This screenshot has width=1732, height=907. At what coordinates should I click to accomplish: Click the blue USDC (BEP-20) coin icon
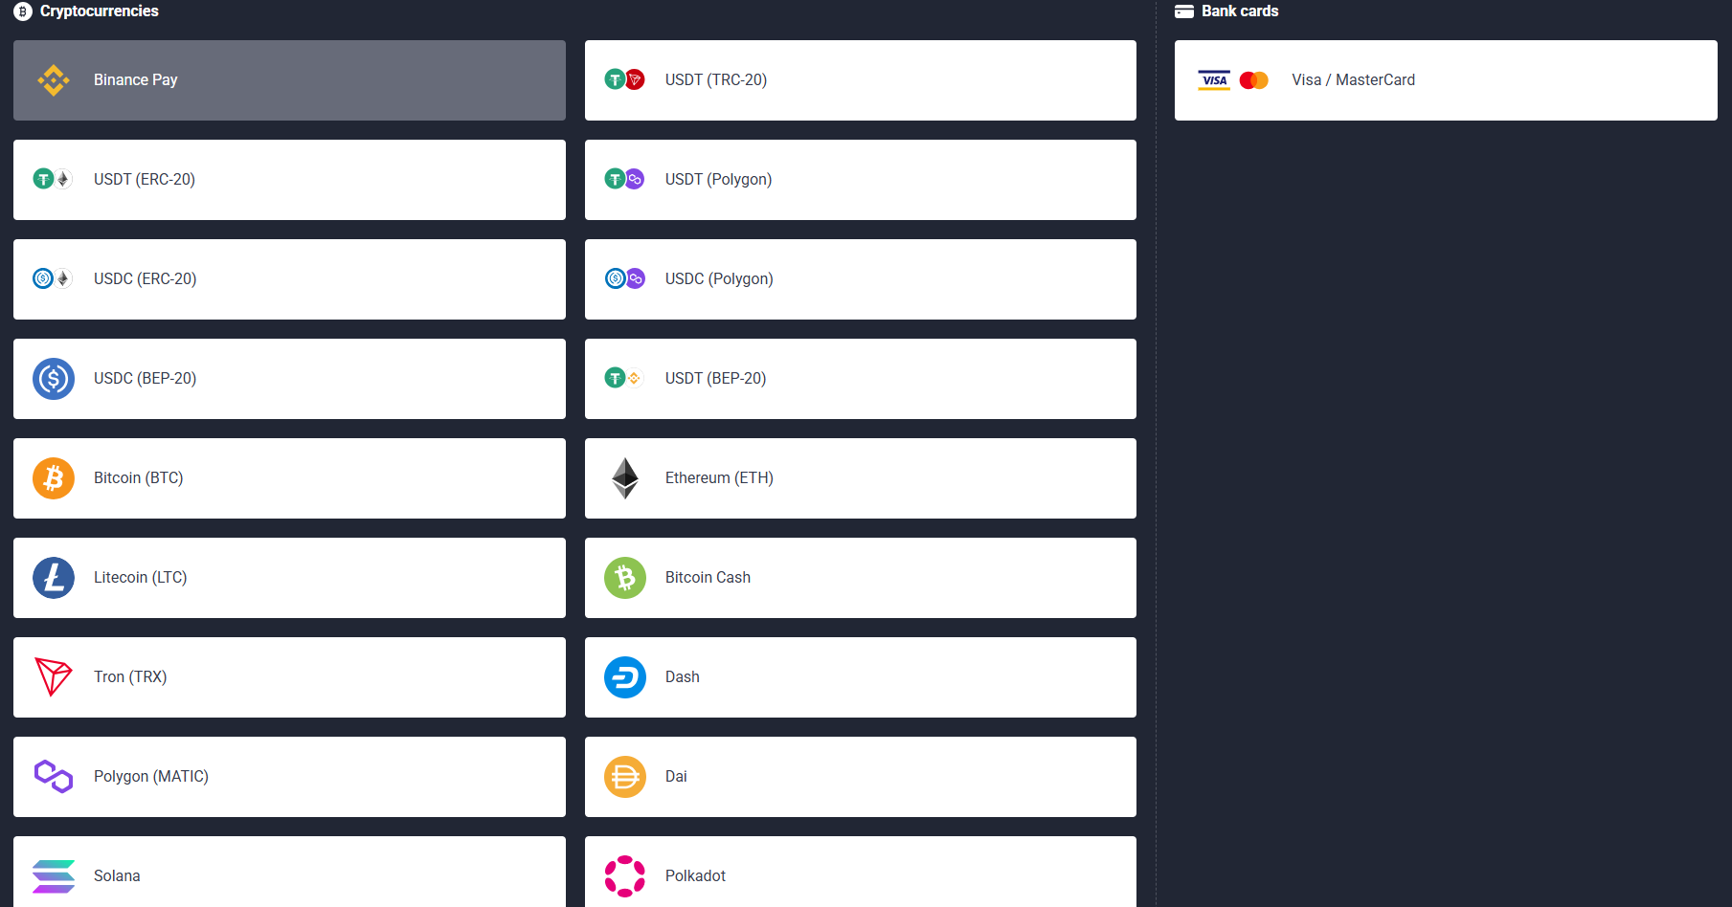[54, 379]
